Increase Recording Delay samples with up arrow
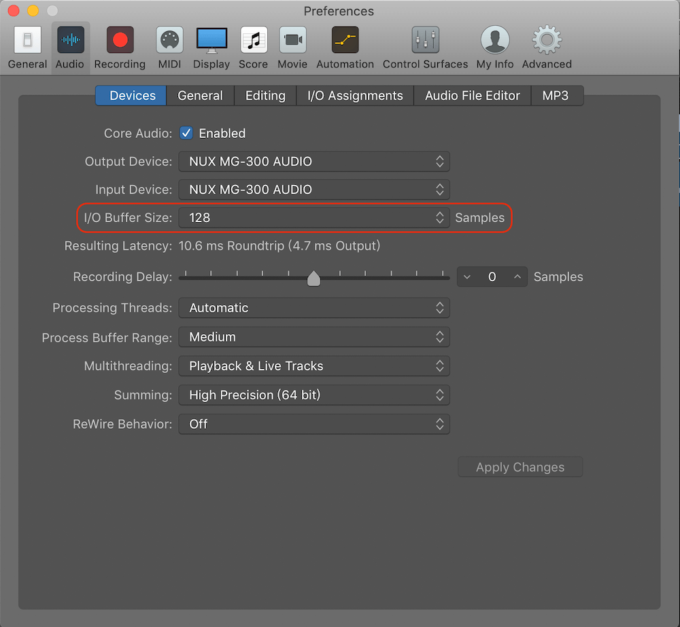The height and width of the screenshot is (627, 680). point(518,277)
